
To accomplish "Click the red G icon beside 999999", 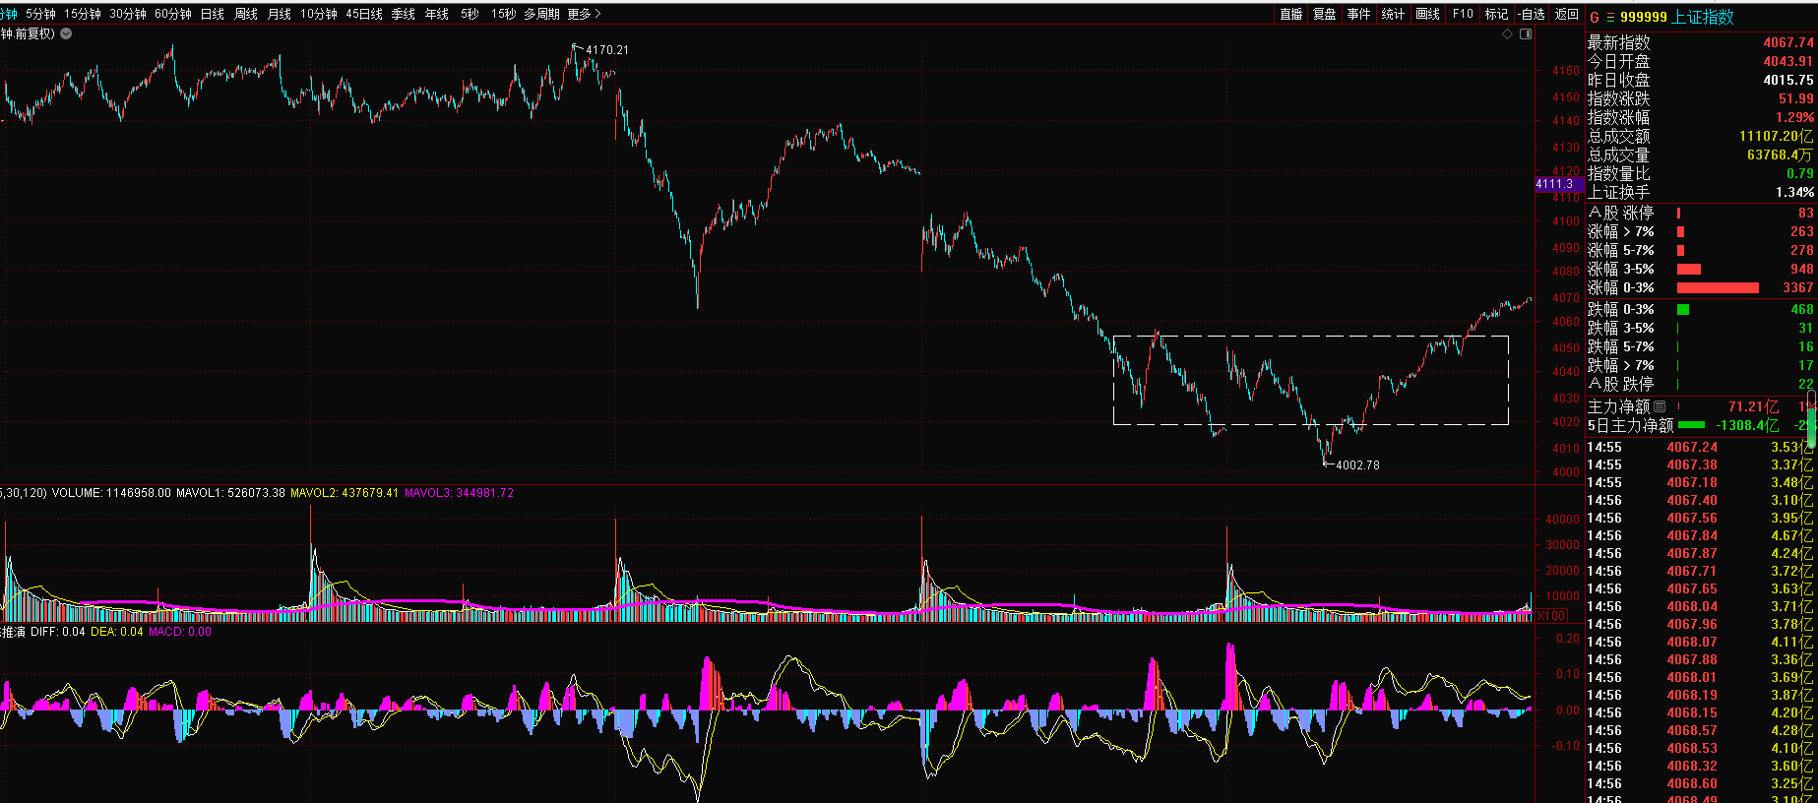I will tap(1595, 17).
